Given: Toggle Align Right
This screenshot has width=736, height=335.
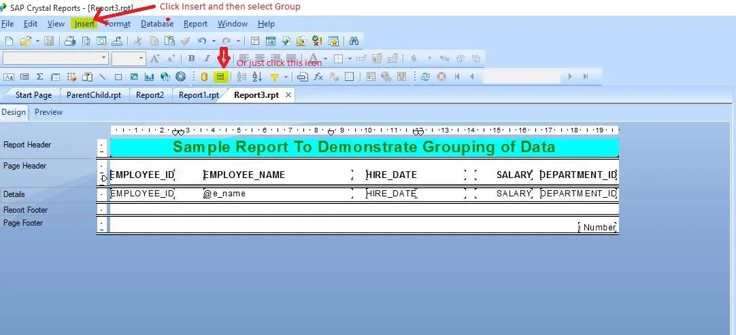Looking at the screenshot, I should tap(275, 58).
